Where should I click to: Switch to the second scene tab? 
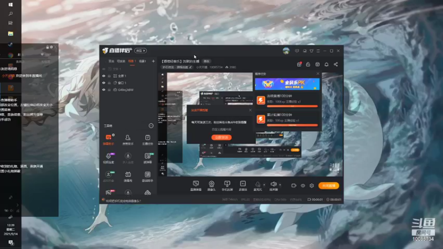(121, 61)
